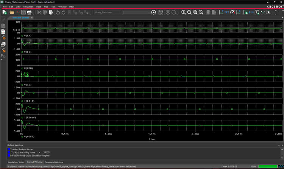This screenshot has width=284, height=169.
Task: Toggle the V(EN) trace legend marker
Action: (x=23, y=35)
